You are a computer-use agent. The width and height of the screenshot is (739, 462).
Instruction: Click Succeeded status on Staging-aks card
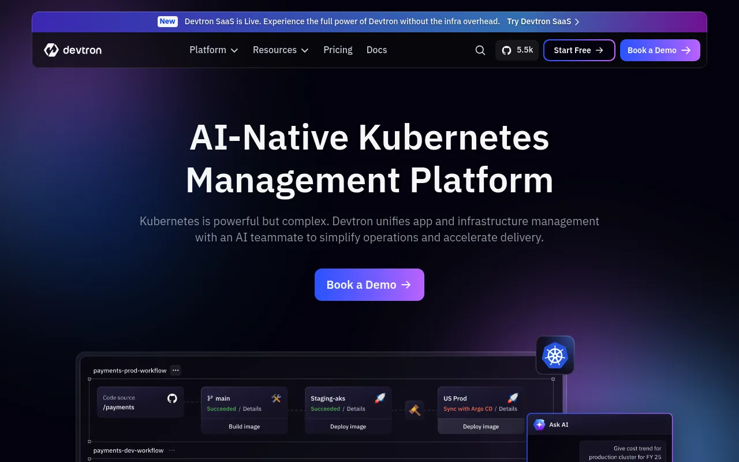pos(326,409)
